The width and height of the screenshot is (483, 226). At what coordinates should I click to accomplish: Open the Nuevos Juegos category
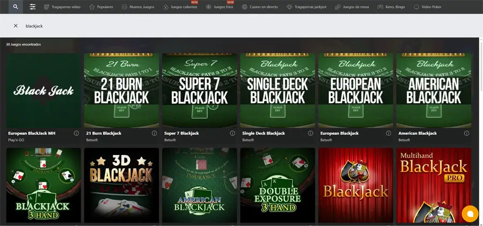[138, 7]
